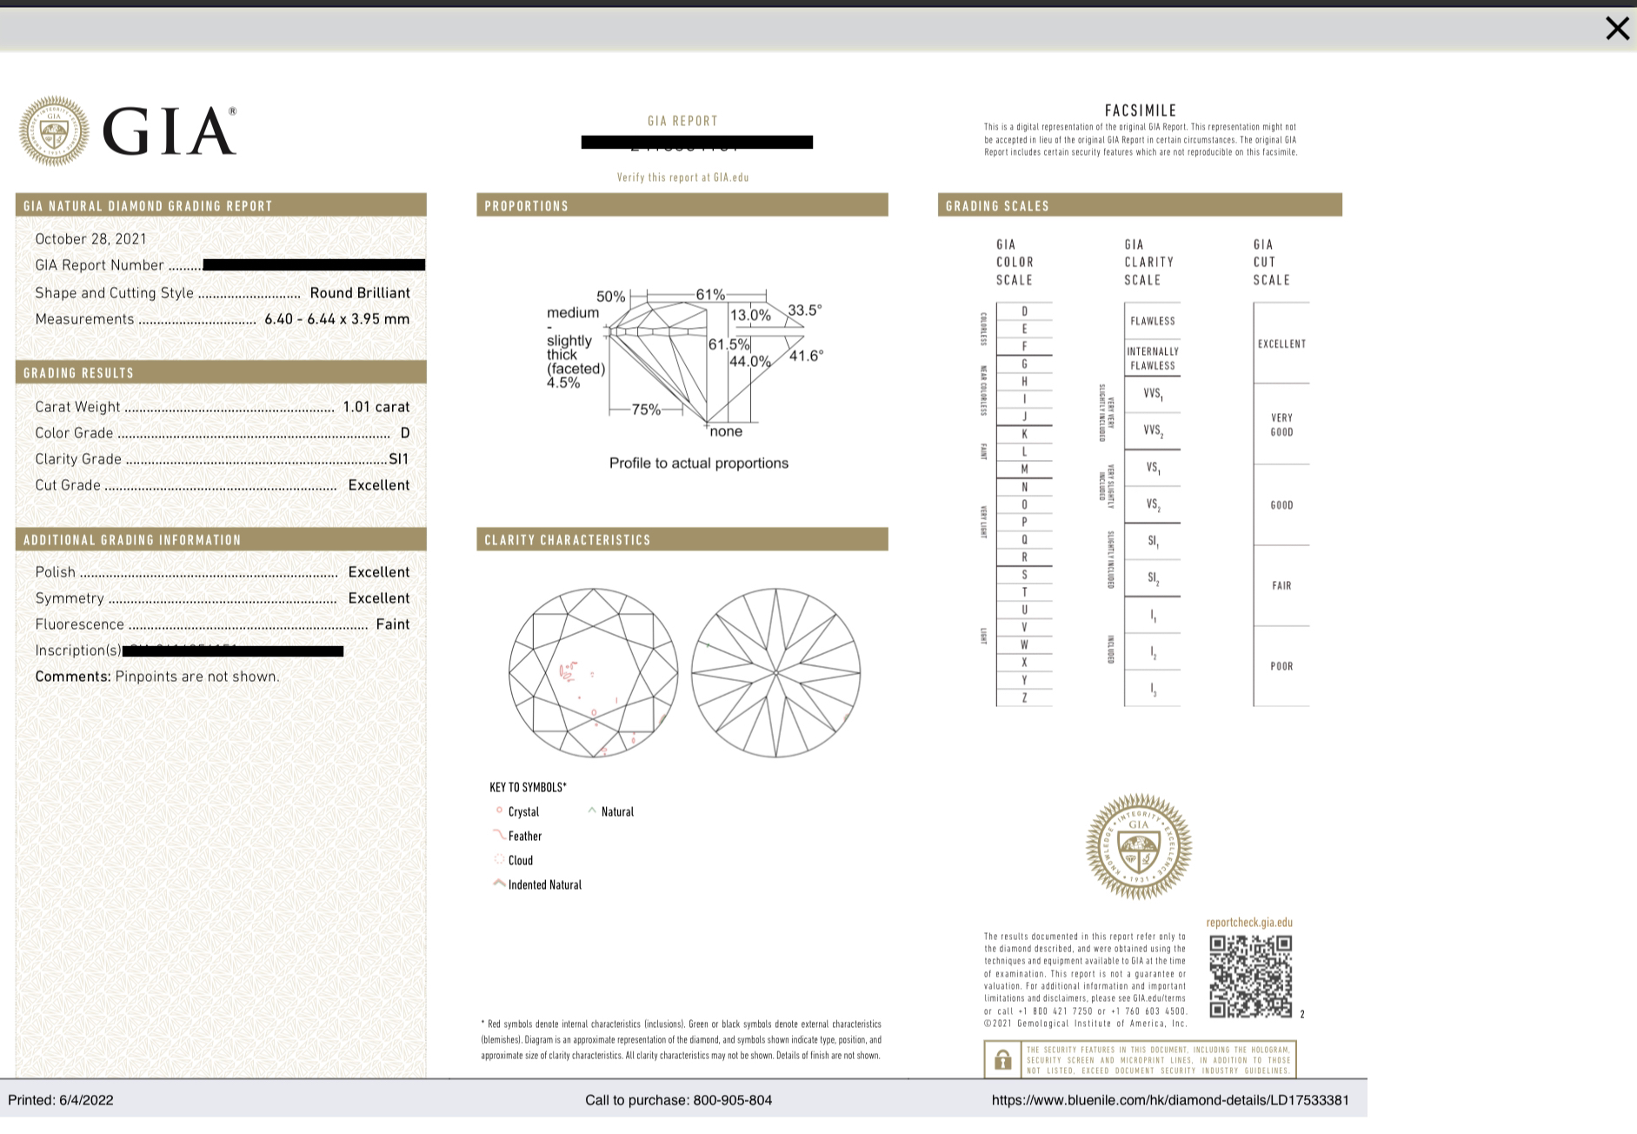1637x1134 pixels.
Task: Click the '33.5°' crown angle label
Action: coord(804,310)
